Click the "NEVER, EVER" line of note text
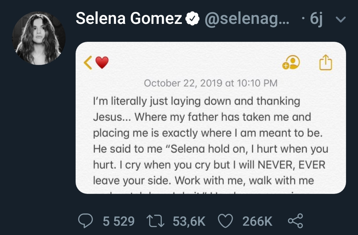 click(x=209, y=165)
